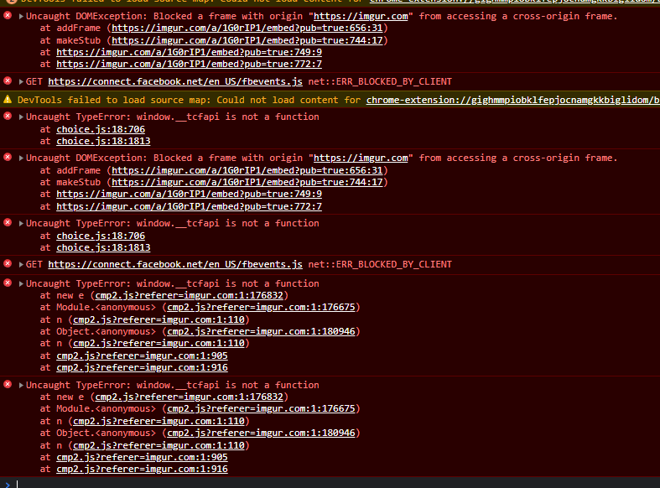Open first connect.facebook.net fbevents.js URL
Image resolution: width=660 pixels, height=488 pixels.
(175, 81)
